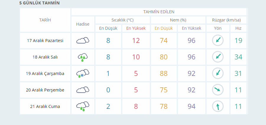Select the Nem (%) column header

(x=178, y=20)
